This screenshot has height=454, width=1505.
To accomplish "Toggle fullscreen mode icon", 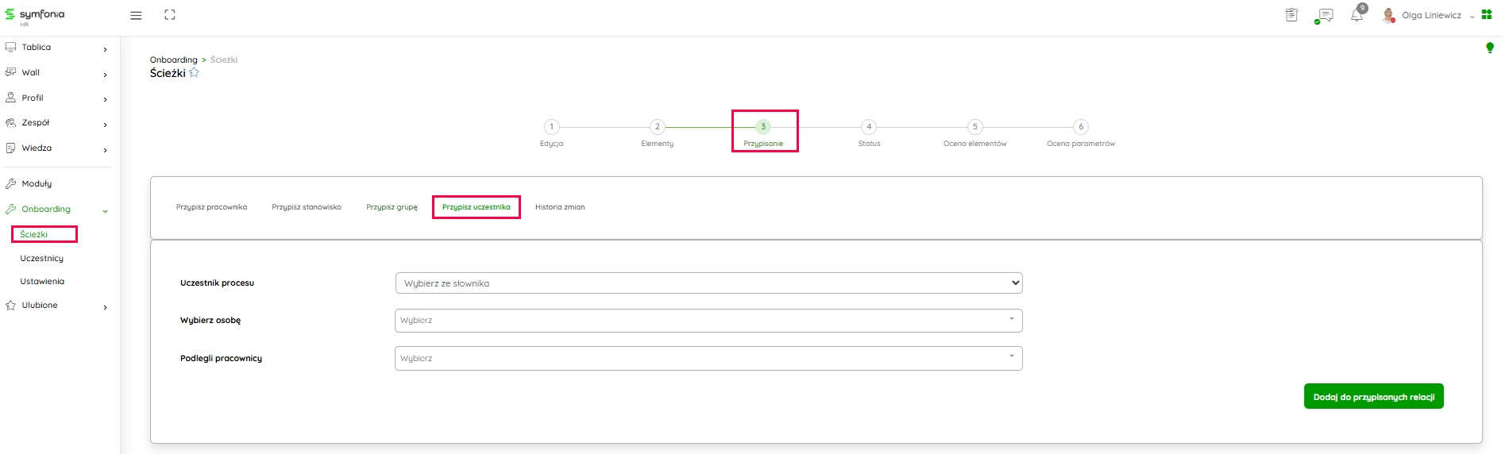I will coord(169,15).
